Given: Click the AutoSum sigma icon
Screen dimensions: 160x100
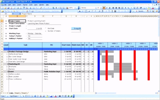Looking at the screenshot, I should 56,8.
